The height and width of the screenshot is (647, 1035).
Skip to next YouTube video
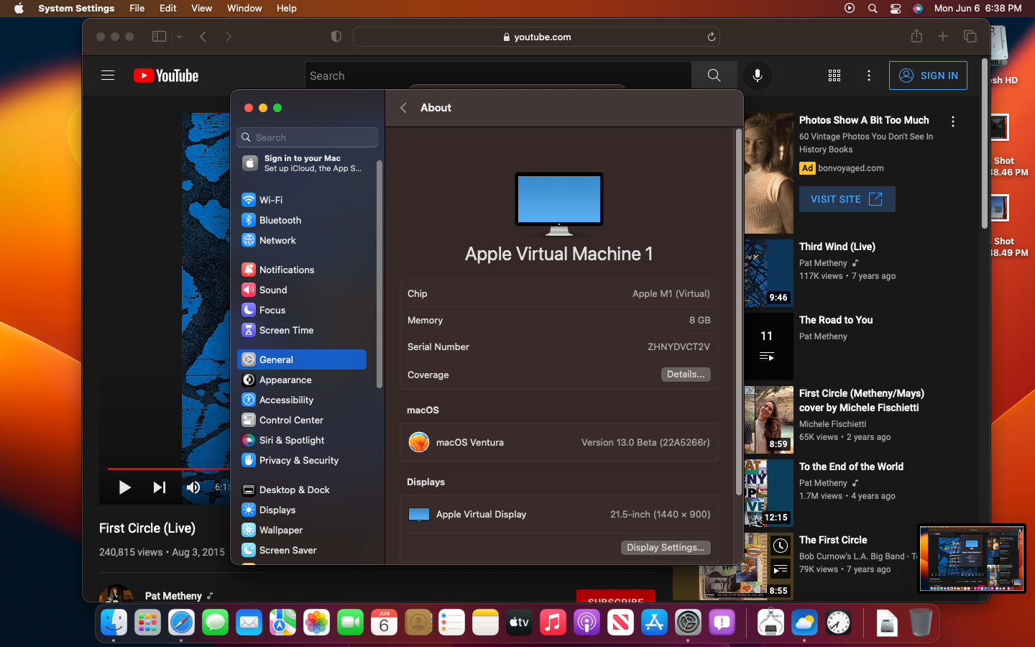tap(160, 487)
